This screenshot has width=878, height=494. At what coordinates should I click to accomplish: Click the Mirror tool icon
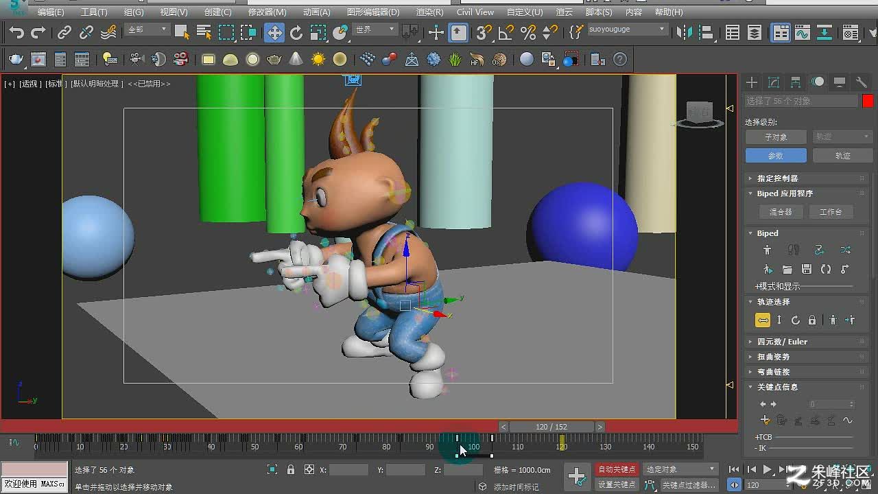(x=685, y=32)
